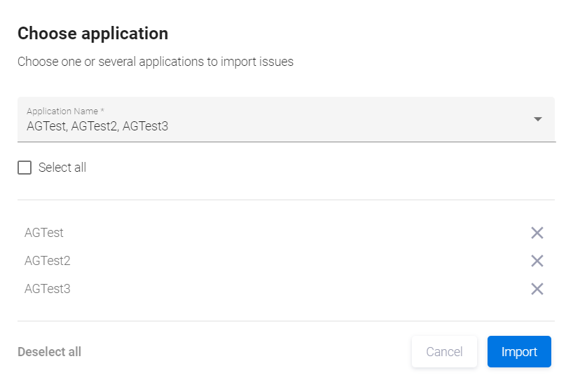Remove AGTest2 with its X icon
Image resolution: width=573 pixels, height=380 pixels.
[x=537, y=261]
